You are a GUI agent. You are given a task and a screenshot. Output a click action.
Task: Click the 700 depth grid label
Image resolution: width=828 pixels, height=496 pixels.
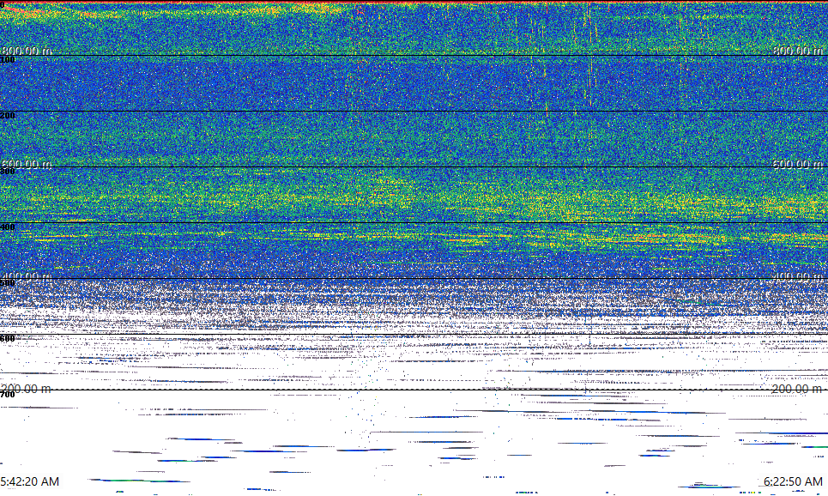click(8, 395)
